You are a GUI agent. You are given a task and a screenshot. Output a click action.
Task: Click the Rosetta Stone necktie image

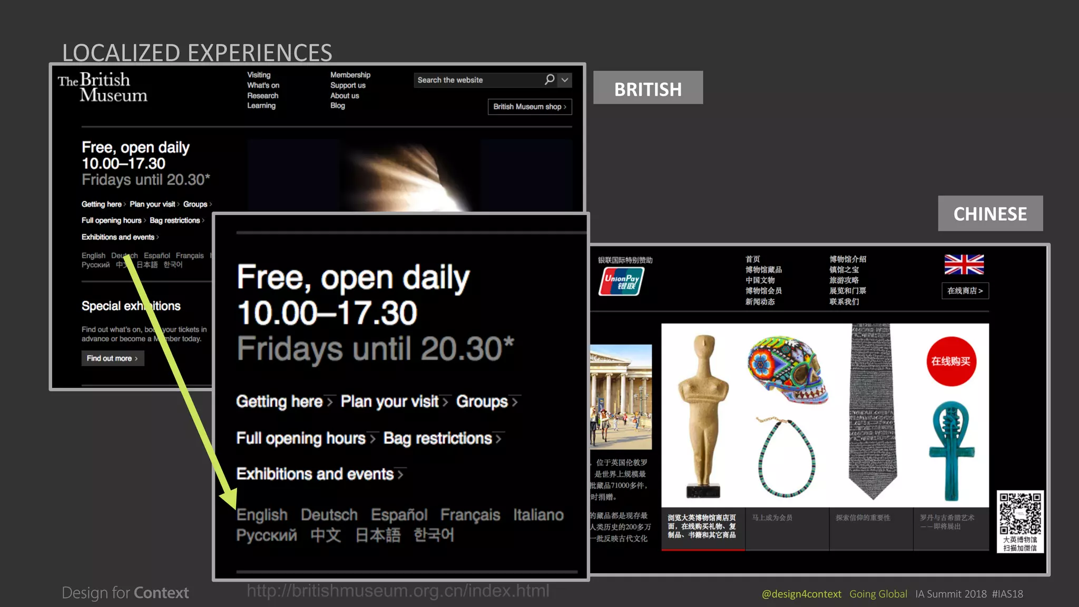pyautogui.click(x=872, y=412)
